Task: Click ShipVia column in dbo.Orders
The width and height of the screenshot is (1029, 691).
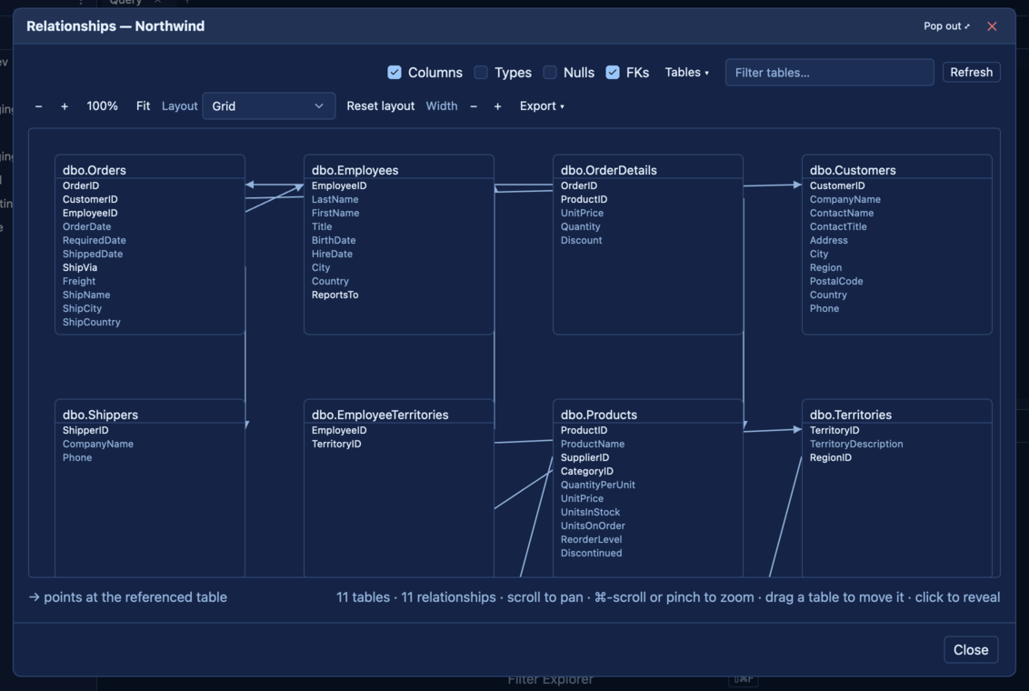Action: click(x=80, y=267)
